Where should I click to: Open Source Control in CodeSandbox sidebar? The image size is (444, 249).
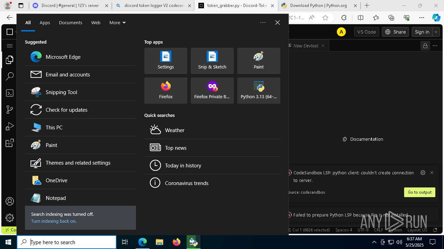point(10,110)
